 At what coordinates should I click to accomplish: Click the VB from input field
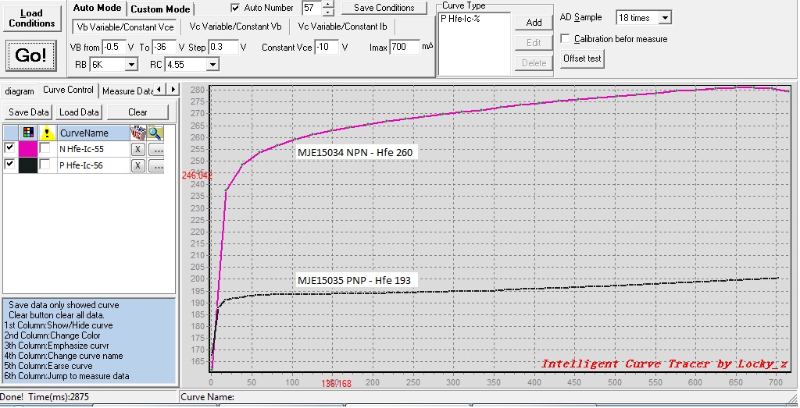tap(114, 47)
